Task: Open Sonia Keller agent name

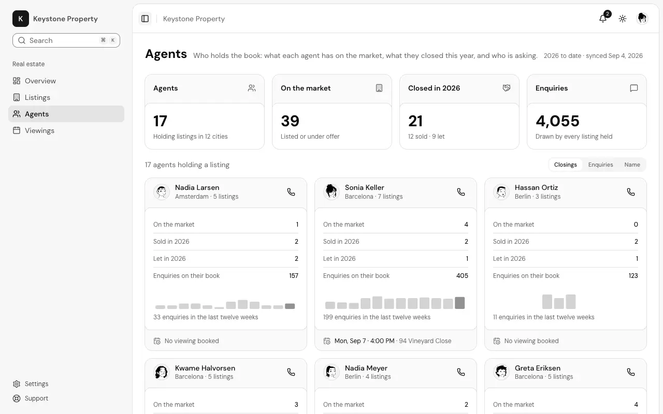Action: tap(365, 187)
